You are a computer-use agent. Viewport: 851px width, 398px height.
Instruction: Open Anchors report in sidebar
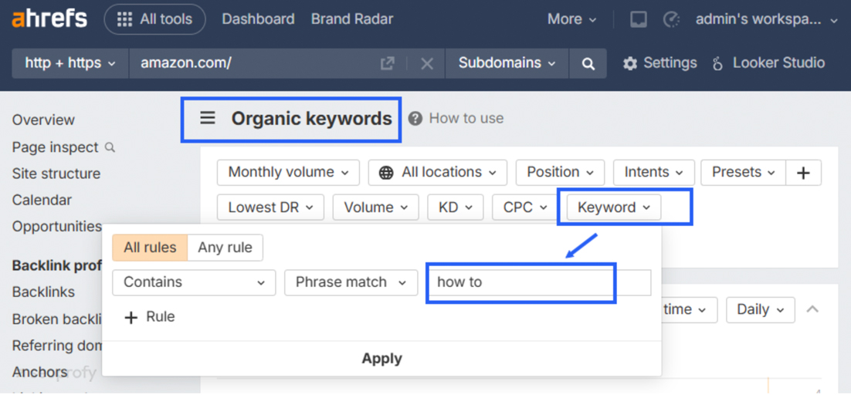(39, 372)
